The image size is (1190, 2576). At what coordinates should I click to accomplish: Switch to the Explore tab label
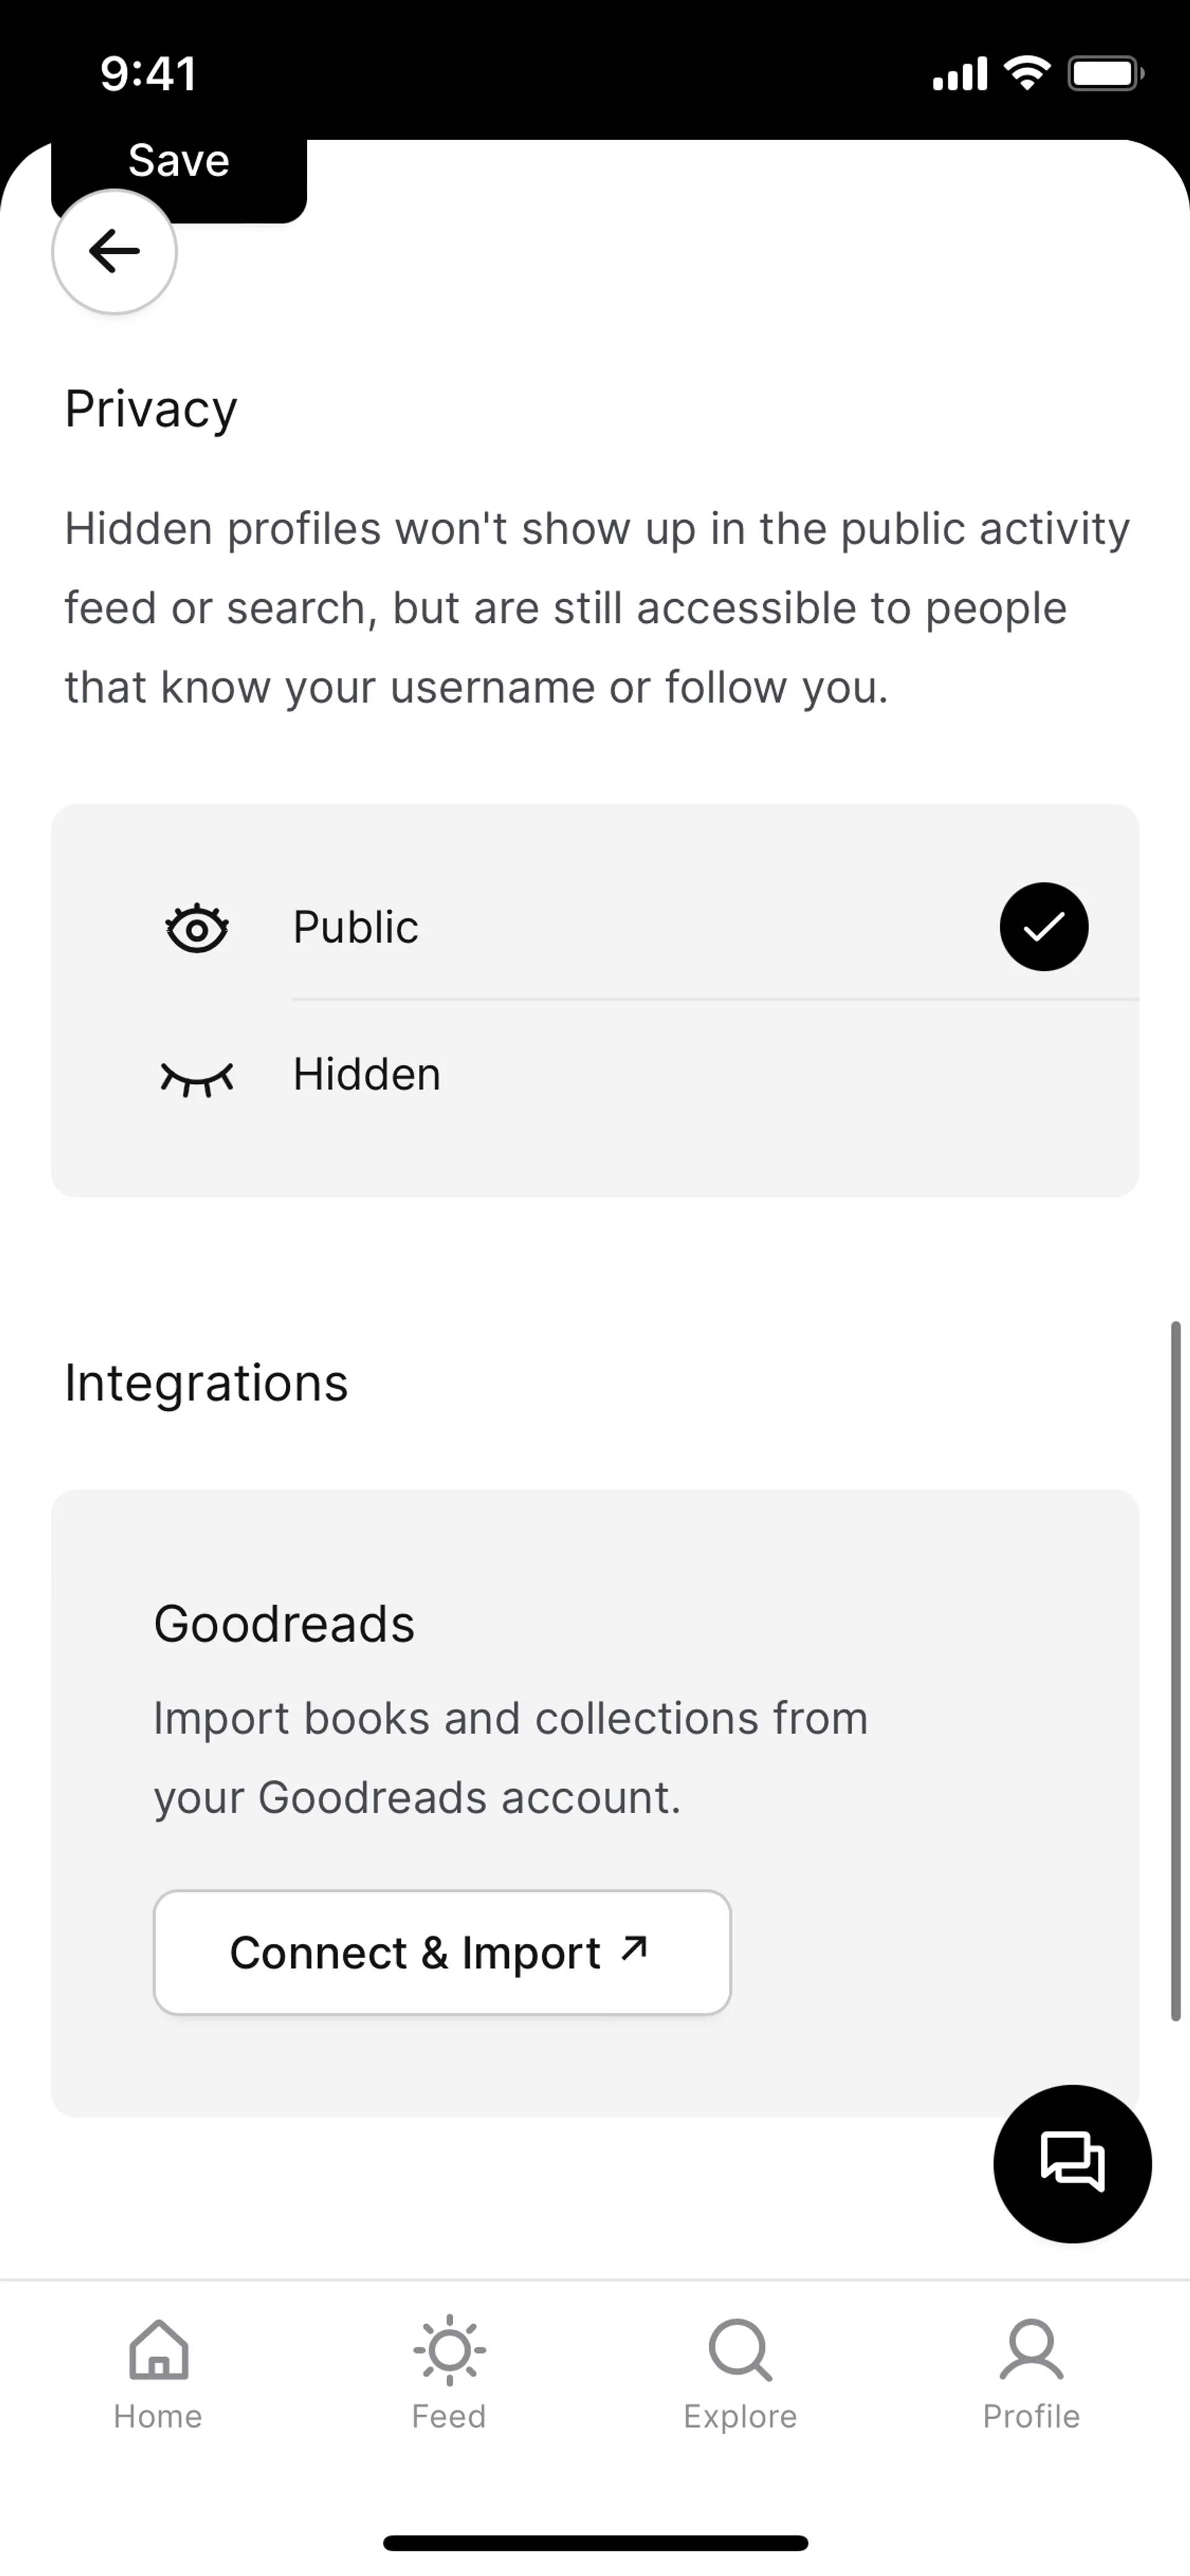pyautogui.click(x=740, y=2416)
